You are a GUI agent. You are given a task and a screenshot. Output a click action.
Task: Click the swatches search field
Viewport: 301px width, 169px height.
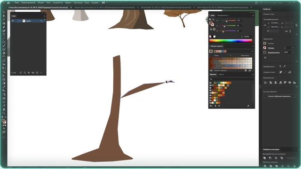pyautogui.click(x=232, y=79)
